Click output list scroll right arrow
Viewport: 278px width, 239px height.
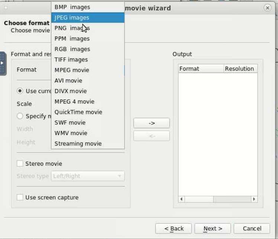254,199
